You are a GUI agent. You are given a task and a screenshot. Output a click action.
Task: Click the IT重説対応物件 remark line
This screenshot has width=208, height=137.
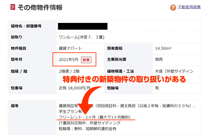coord(90,123)
